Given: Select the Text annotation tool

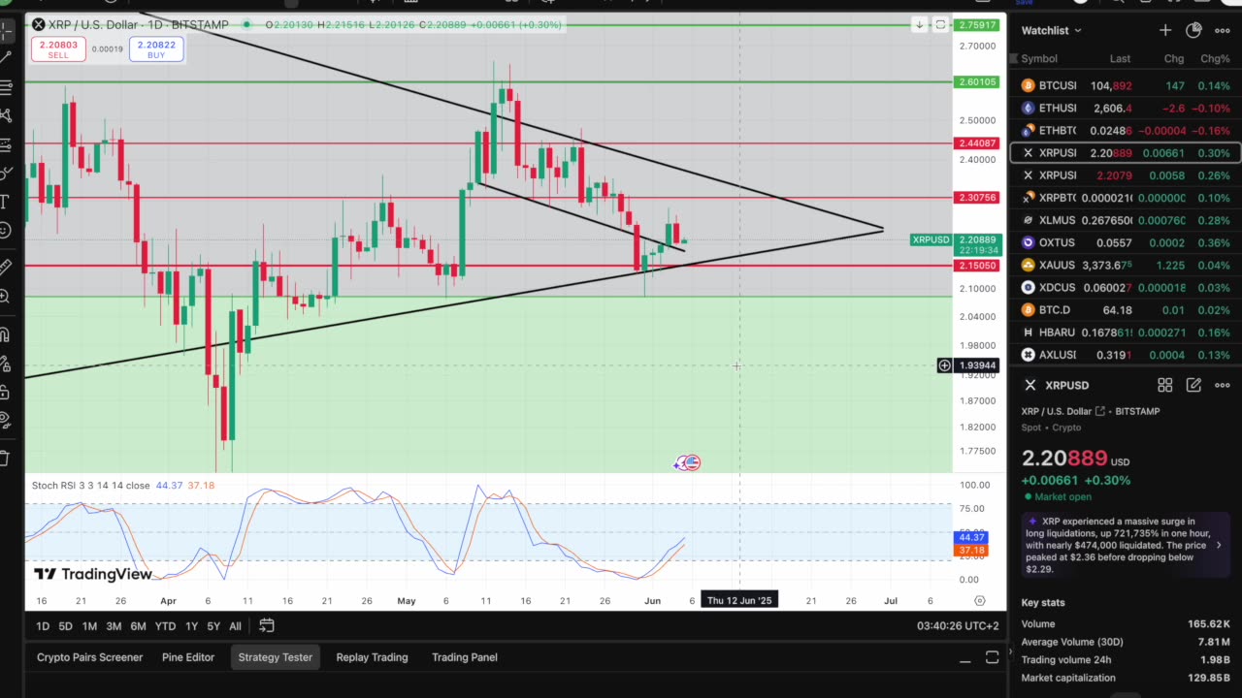Looking at the screenshot, I should pos(6,201).
